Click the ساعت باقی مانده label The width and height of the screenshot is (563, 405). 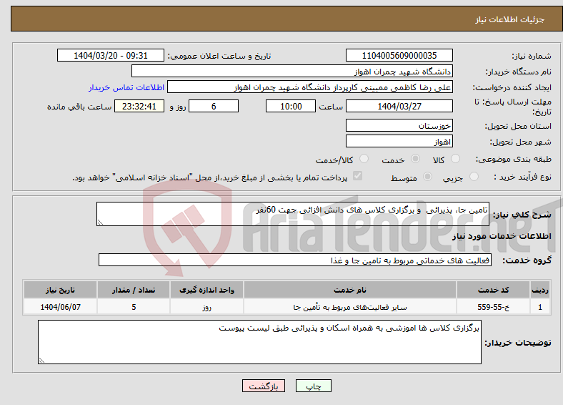(x=79, y=107)
